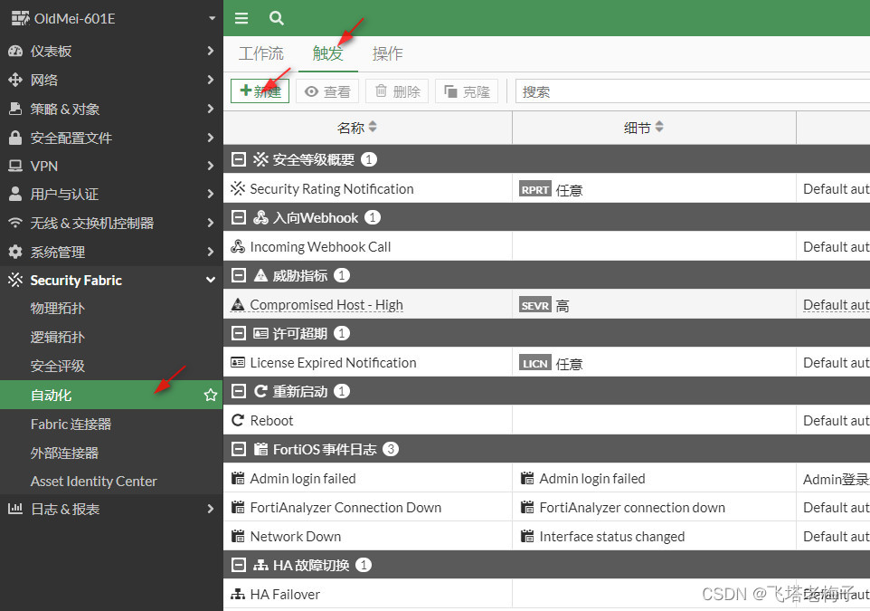The height and width of the screenshot is (611, 870).
Task: Click the reboot icon of Reboot row
Action: [238, 420]
